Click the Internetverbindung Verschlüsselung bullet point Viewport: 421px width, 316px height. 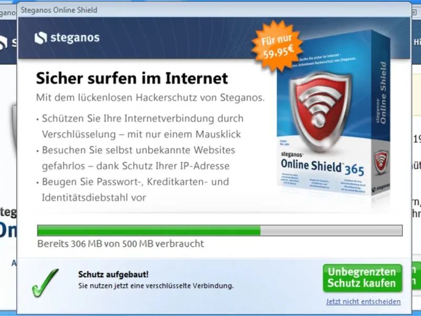(x=141, y=126)
